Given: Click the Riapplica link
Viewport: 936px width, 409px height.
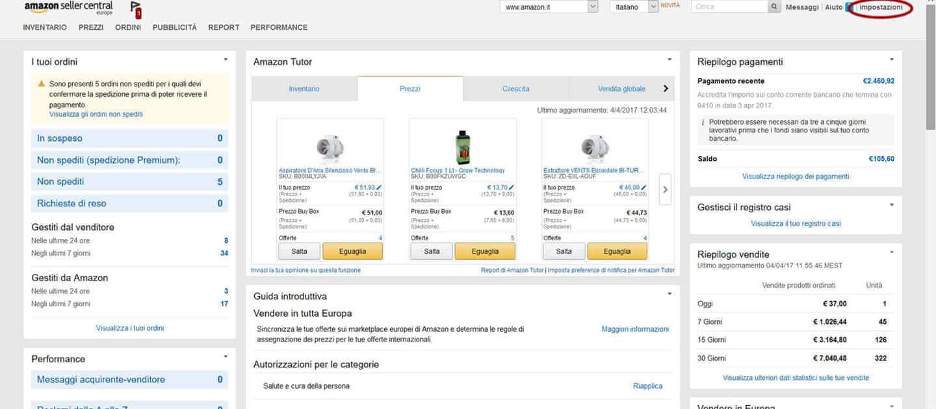Looking at the screenshot, I should click(648, 386).
